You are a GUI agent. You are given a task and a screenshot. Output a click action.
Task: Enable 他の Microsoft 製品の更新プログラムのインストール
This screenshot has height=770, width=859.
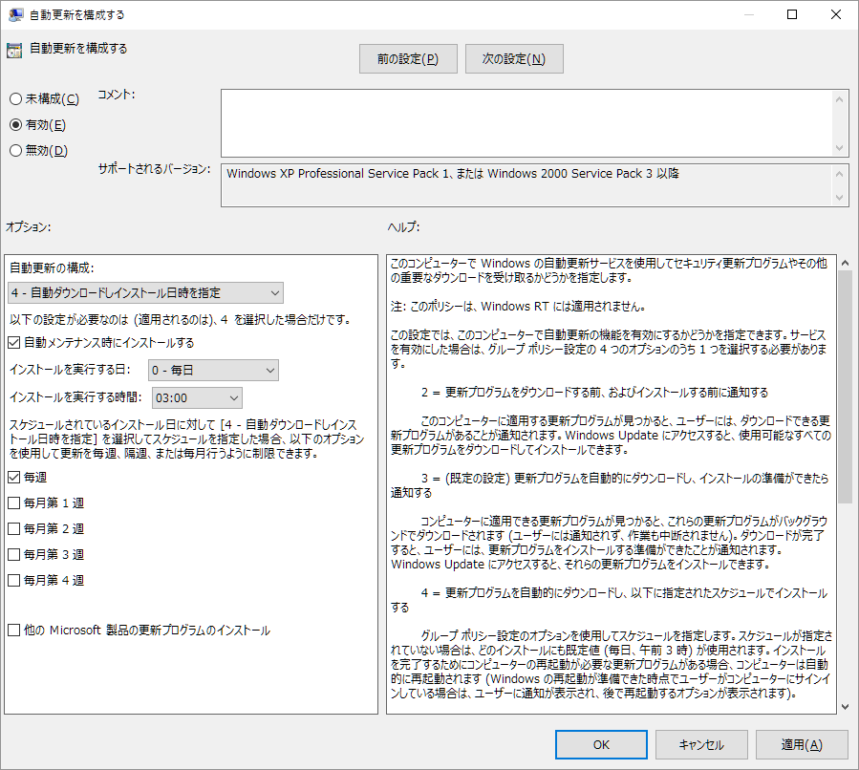14,631
